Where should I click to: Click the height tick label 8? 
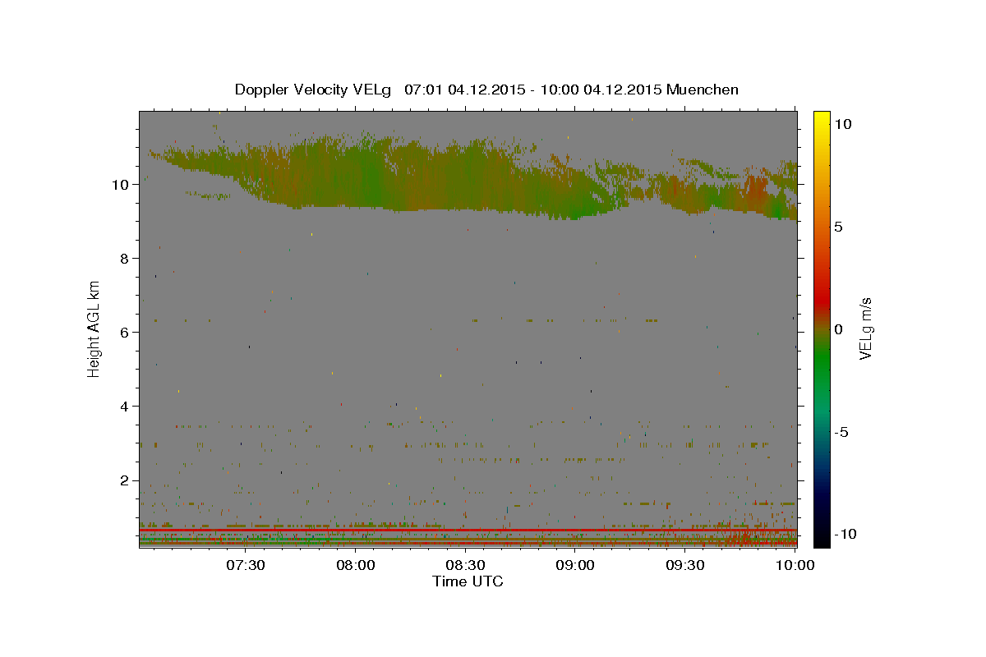[x=127, y=258]
